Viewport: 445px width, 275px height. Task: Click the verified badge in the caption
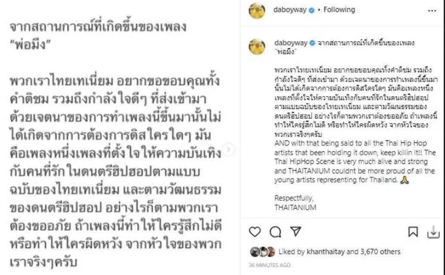[312, 43]
